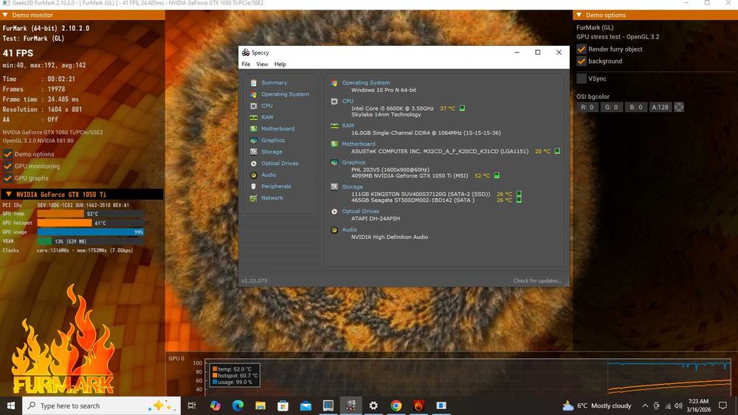Screen dimensions: 738x415
Task: Collapse the Demo options panel
Action: pos(579,15)
